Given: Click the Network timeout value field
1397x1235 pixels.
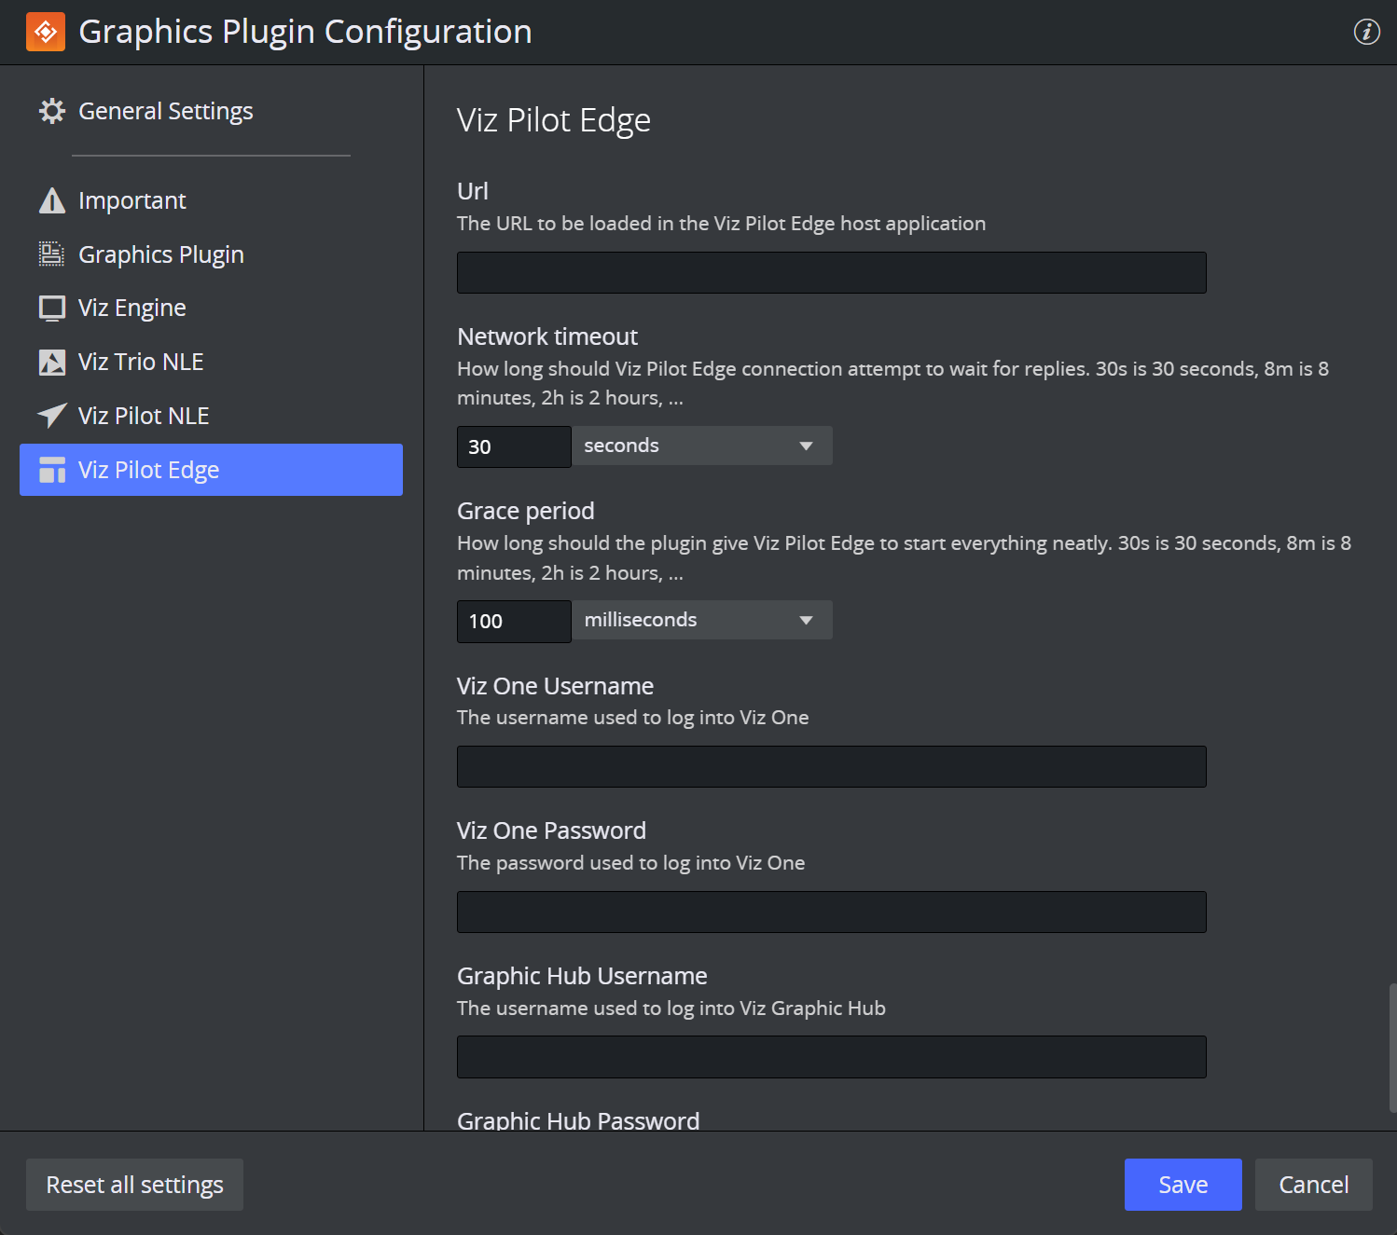Looking at the screenshot, I should (514, 446).
